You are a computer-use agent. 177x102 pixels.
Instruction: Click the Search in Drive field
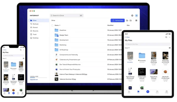click(x=67, y=16)
